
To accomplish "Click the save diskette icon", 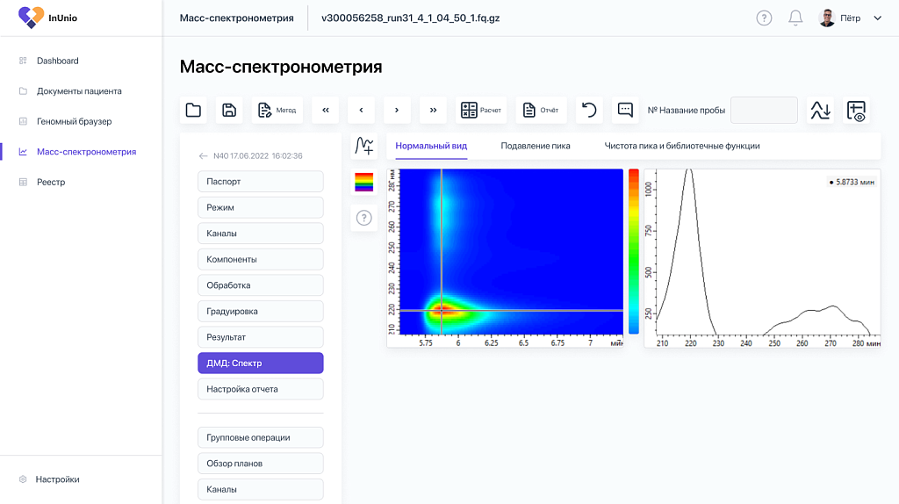I will (x=229, y=110).
